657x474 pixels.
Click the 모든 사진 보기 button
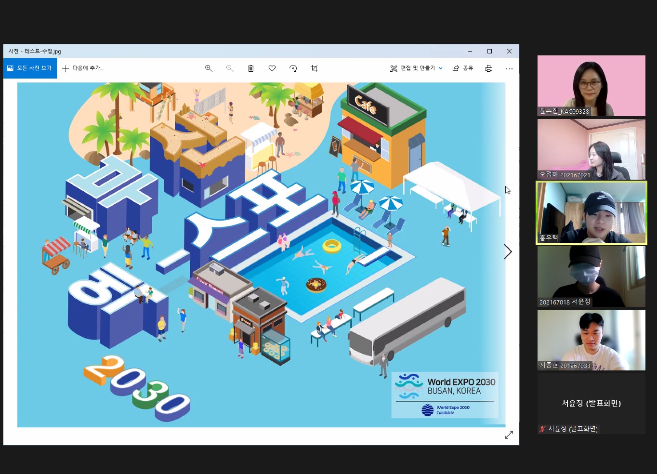pyautogui.click(x=30, y=68)
